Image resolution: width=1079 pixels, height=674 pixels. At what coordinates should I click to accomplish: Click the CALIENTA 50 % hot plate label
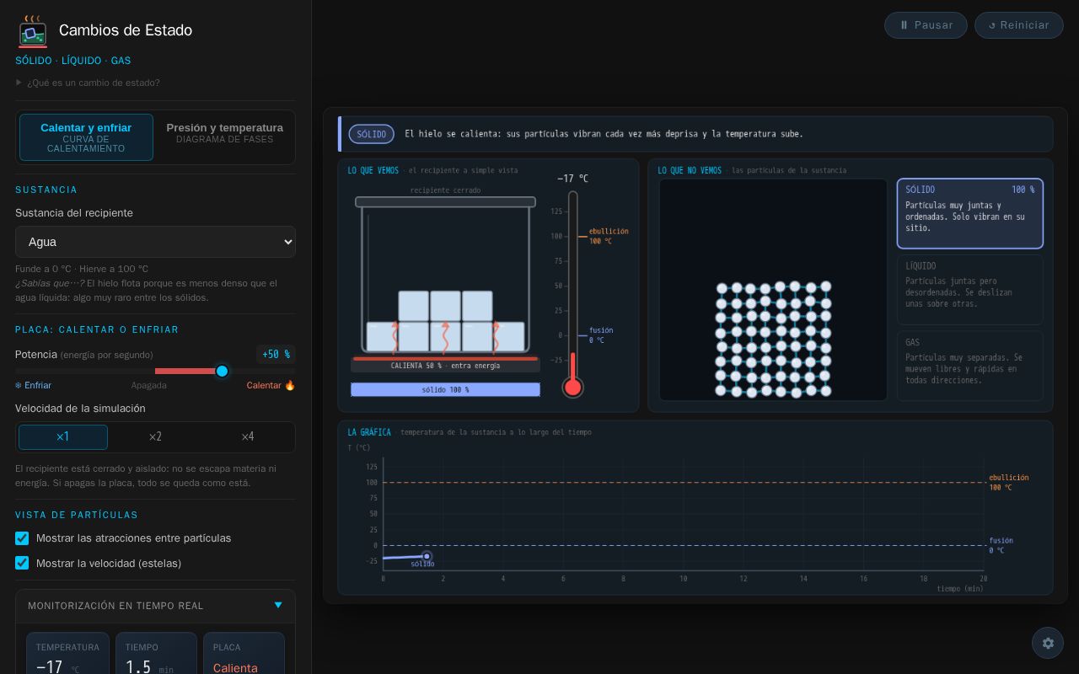[x=445, y=366]
